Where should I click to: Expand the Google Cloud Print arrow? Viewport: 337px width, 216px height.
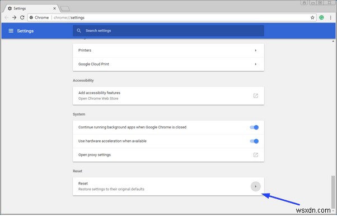(255, 64)
